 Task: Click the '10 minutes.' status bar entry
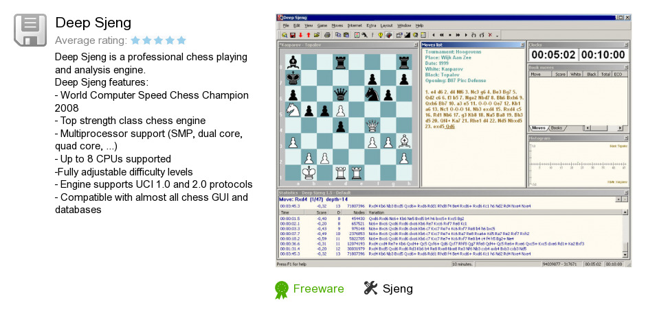(x=462, y=264)
